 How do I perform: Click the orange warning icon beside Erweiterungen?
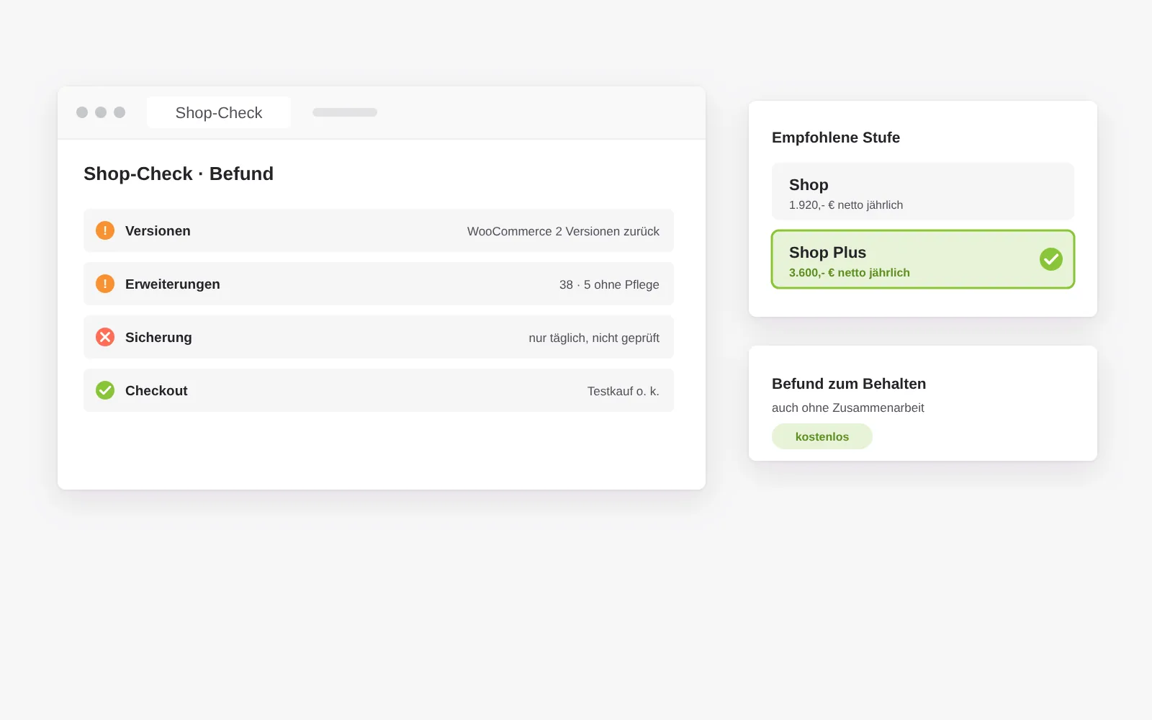[105, 284]
